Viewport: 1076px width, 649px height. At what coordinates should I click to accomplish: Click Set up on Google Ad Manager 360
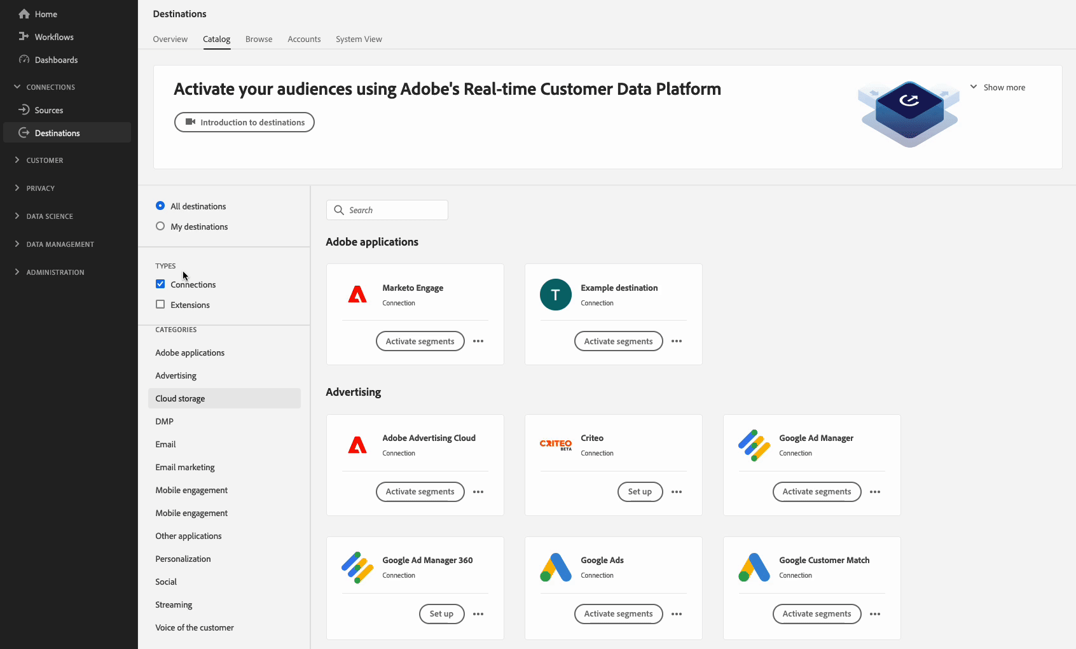pos(441,614)
